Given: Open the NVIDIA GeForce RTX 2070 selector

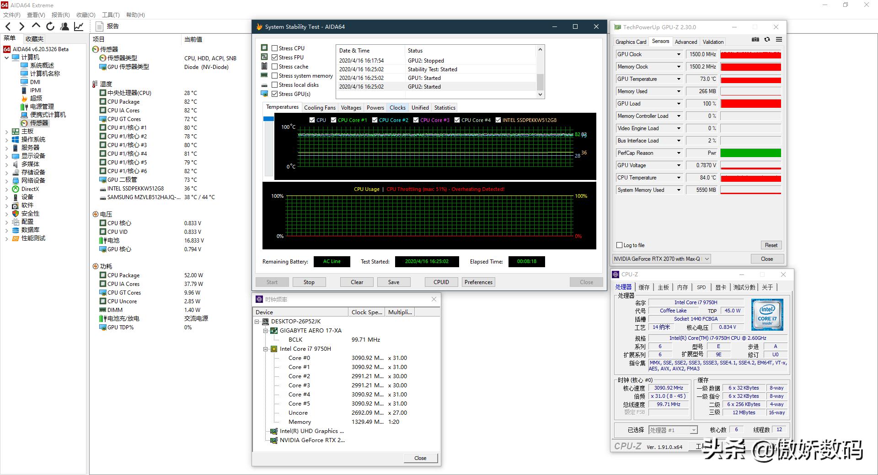Looking at the screenshot, I should 661,259.
